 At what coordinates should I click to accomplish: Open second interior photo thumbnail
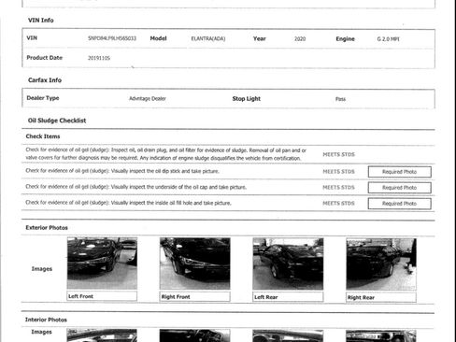click(195, 335)
